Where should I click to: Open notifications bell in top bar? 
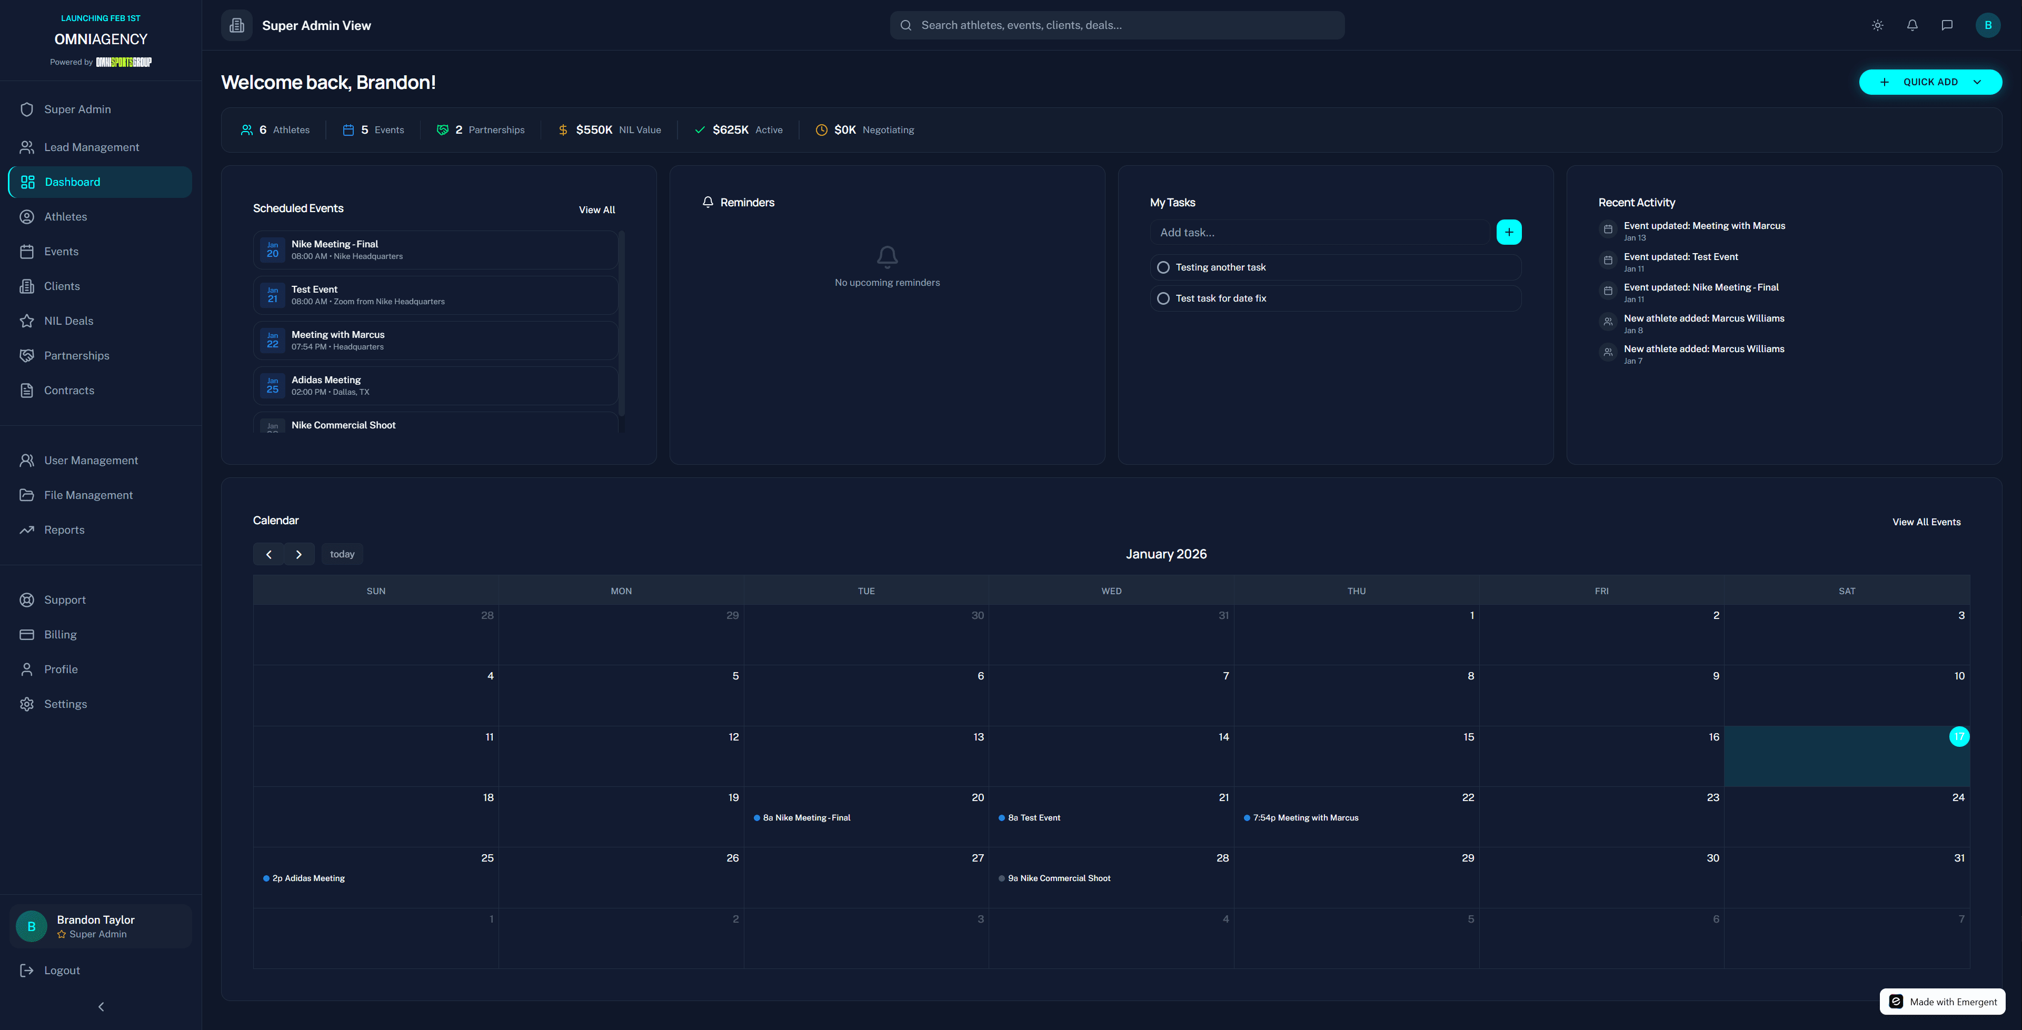pos(1912,25)
